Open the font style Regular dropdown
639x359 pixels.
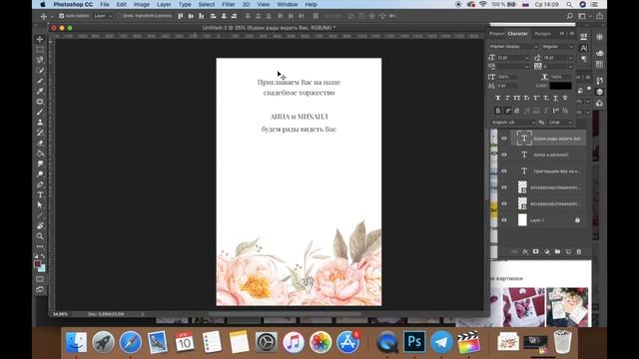[557, 47]
